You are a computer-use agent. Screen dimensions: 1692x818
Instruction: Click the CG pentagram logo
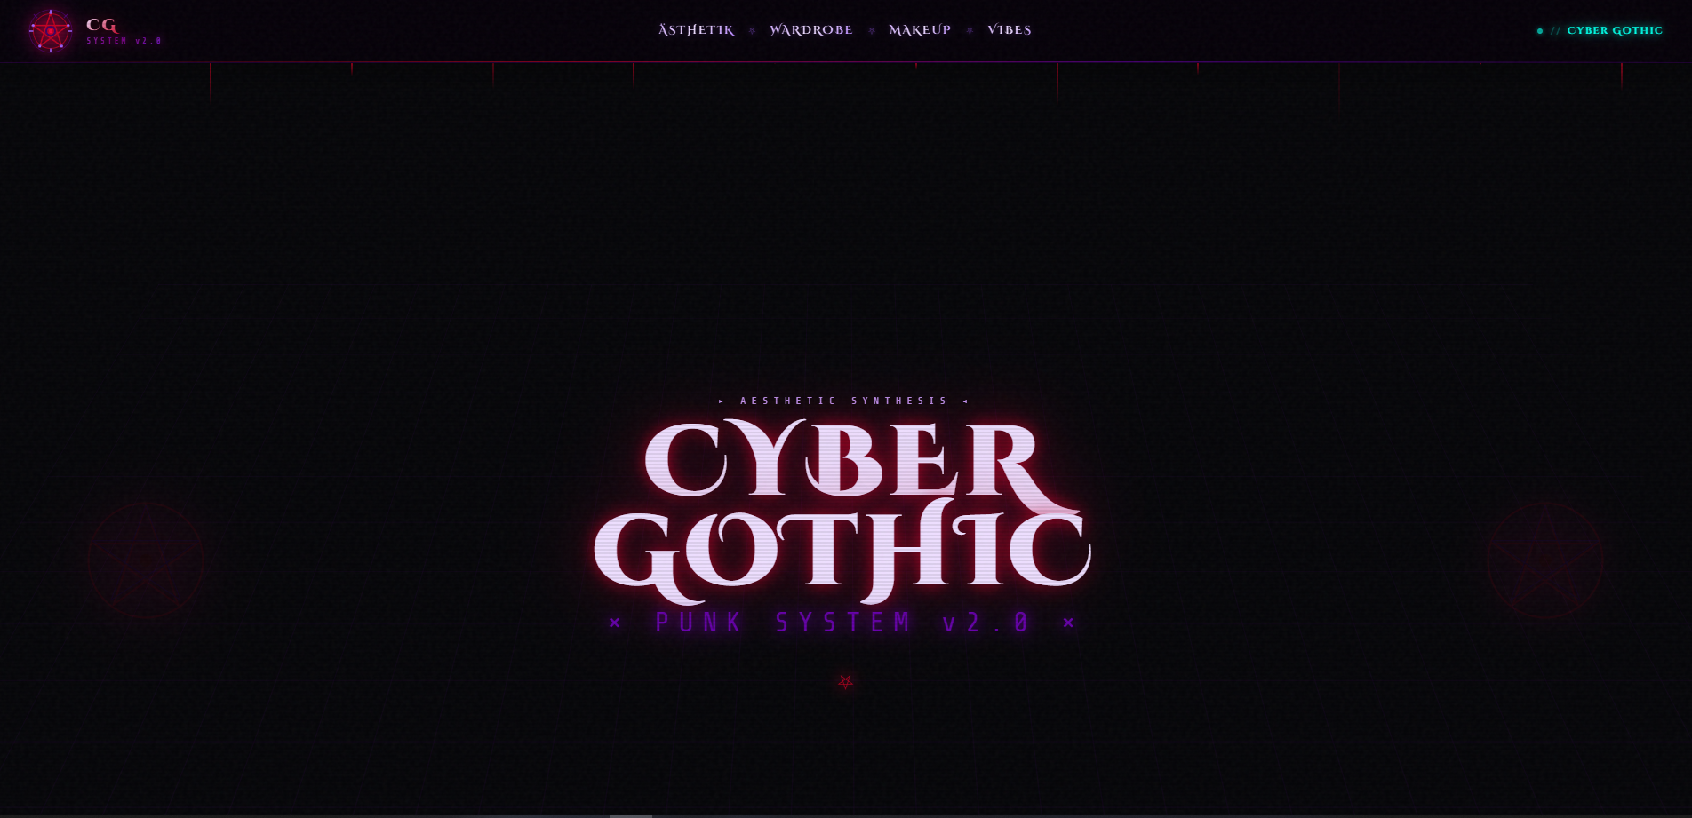tap(52, 29)
